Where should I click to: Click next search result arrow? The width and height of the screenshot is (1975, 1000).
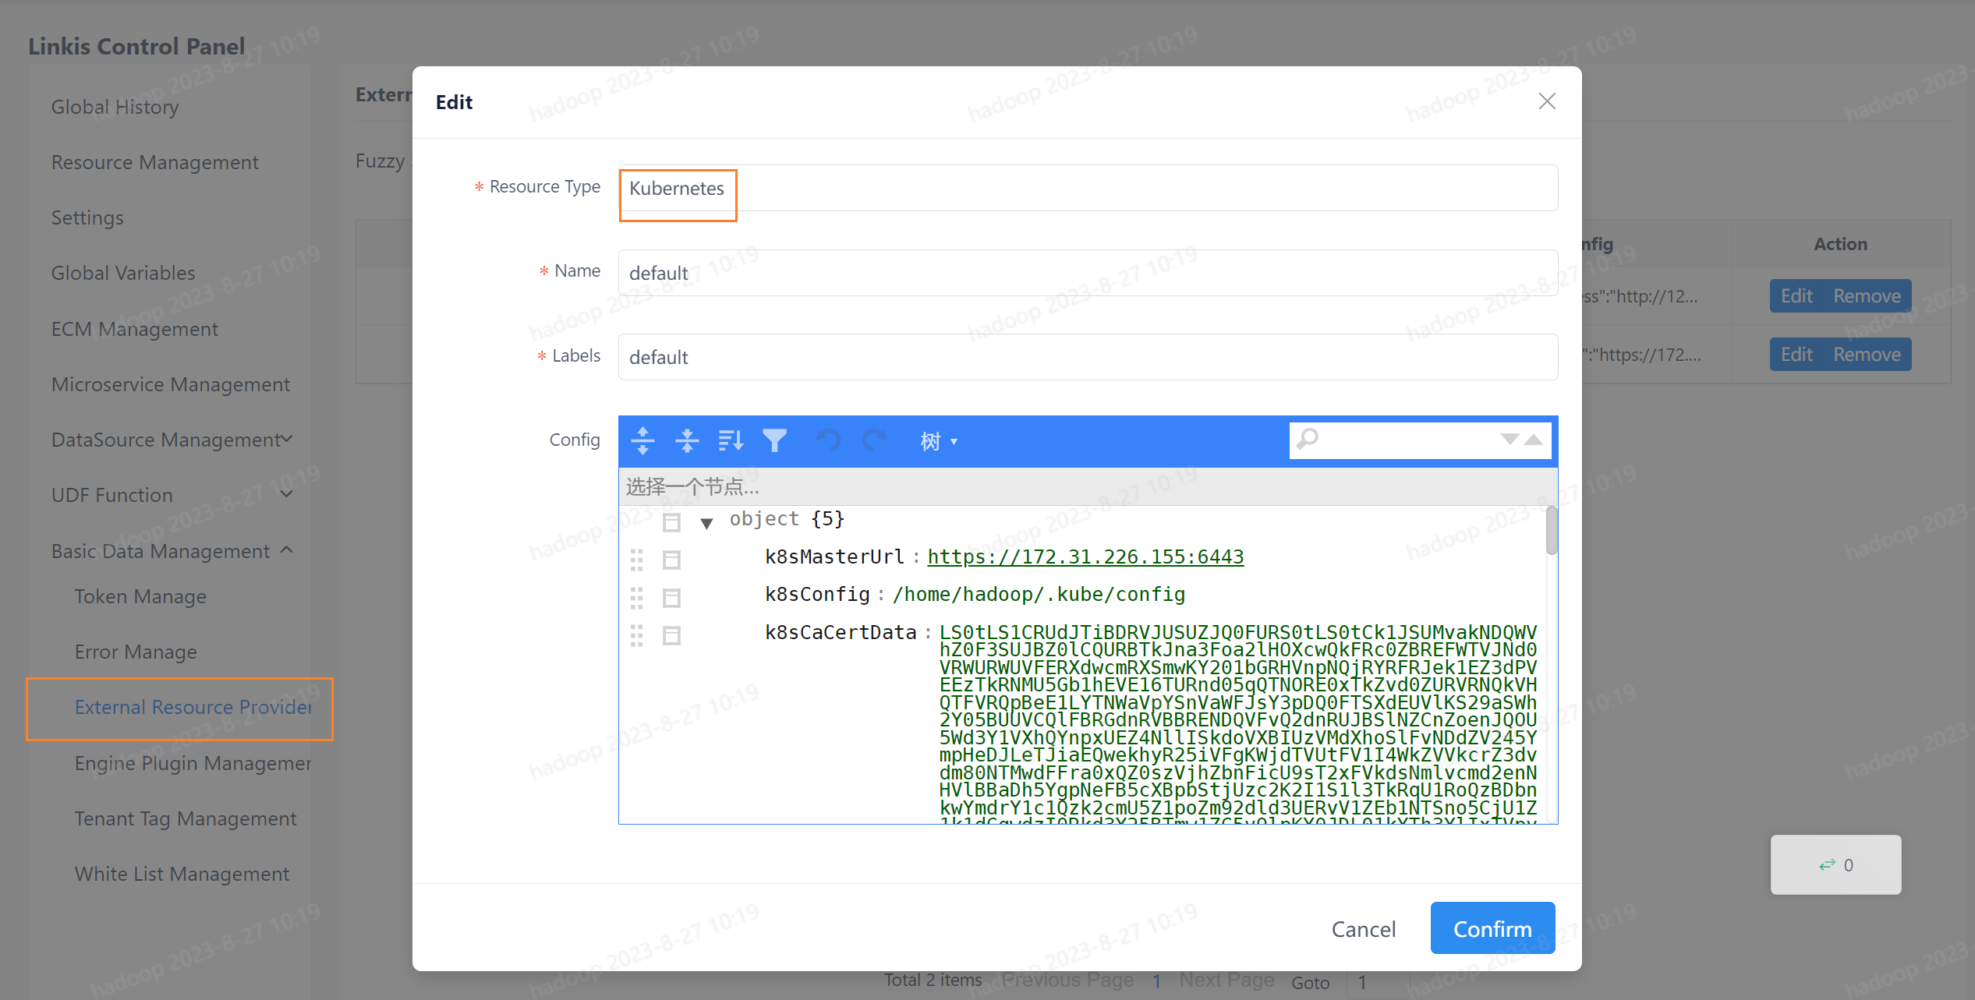click(1510, 439)
